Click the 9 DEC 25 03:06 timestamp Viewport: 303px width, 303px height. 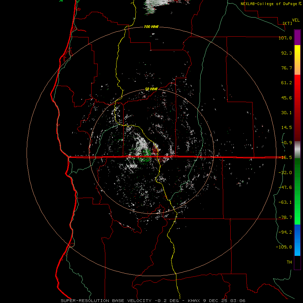click(224, 301)
